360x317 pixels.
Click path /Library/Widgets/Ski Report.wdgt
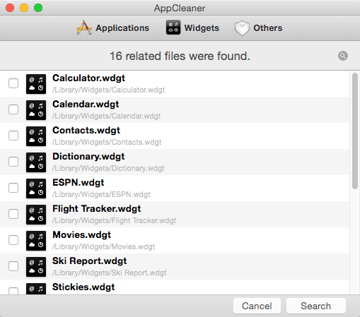tap(109, 273)
